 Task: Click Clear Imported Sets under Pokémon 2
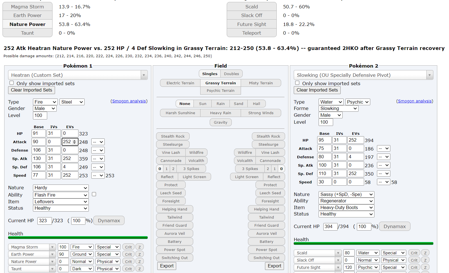coord(317,90)
